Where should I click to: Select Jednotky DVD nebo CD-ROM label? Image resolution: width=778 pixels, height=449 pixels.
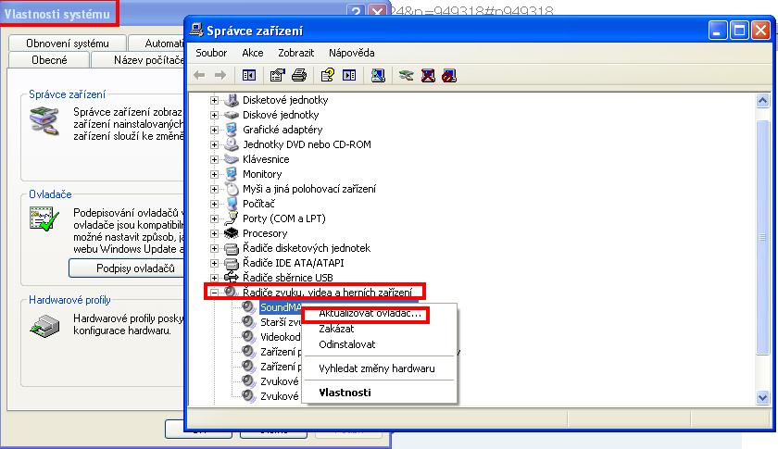point(307,144)
